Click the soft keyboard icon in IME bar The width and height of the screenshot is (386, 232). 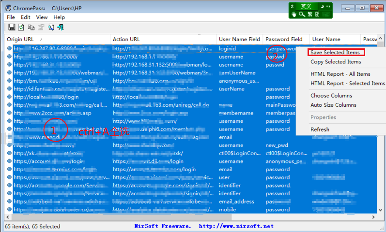point(326,14)
